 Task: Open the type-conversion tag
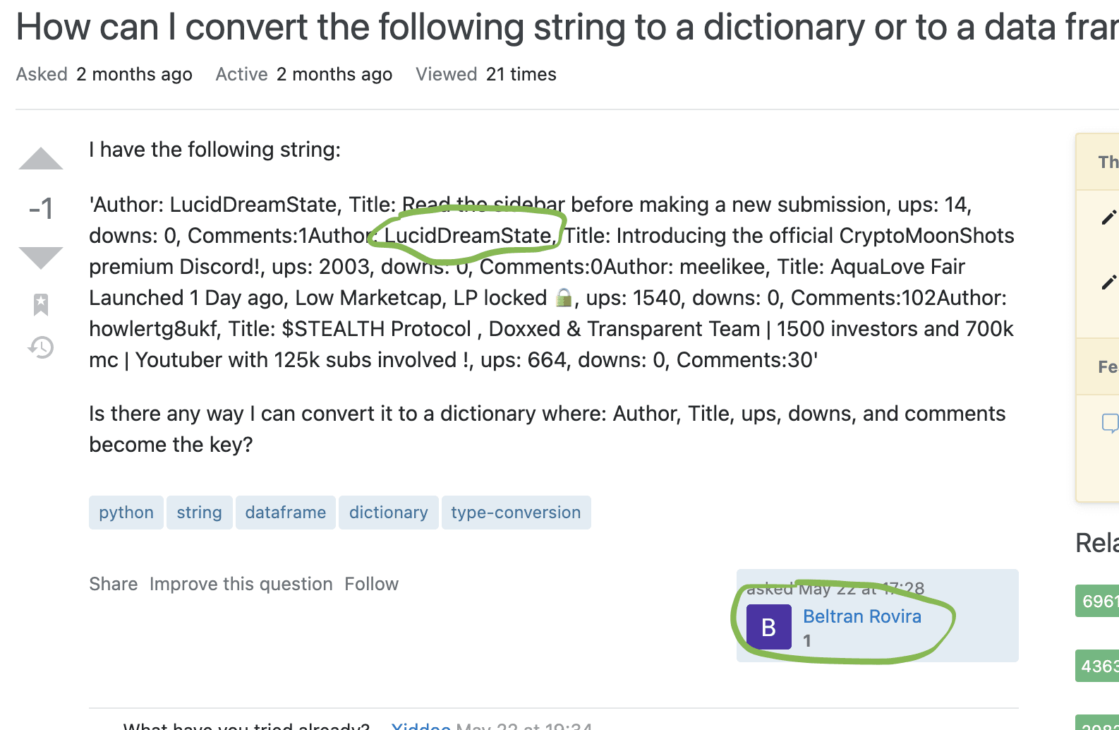[516, 513]
